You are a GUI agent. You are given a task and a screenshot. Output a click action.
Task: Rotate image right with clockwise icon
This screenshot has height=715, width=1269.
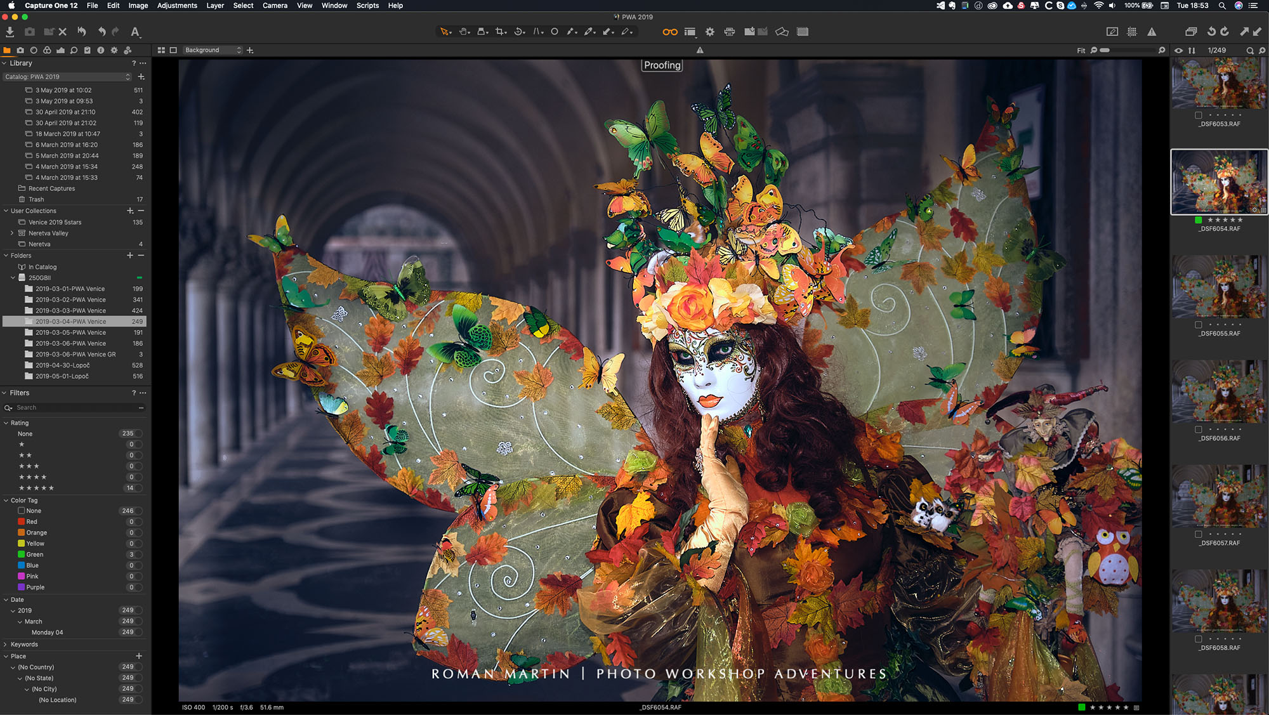pos(1225,31)
